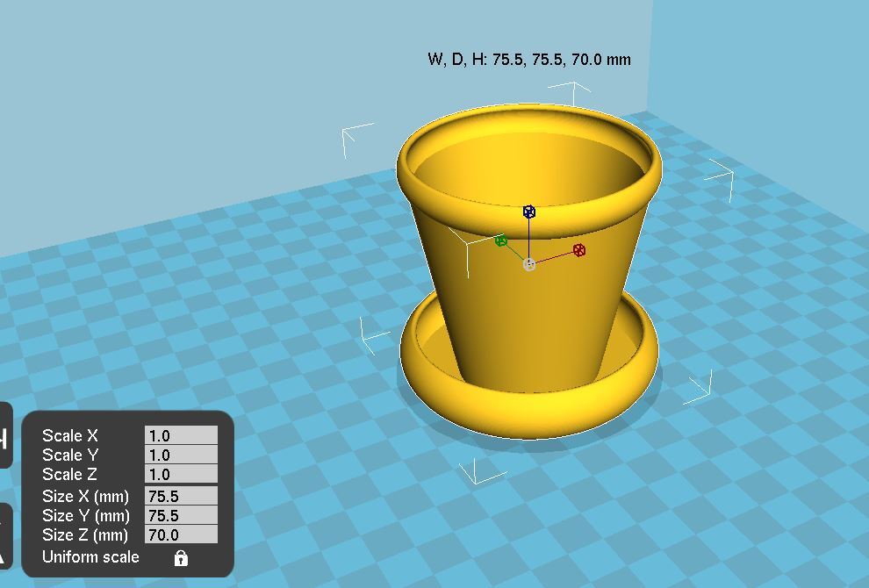Click the saucer base of the pot
869x588 pixels.
(x=527, y=412)
